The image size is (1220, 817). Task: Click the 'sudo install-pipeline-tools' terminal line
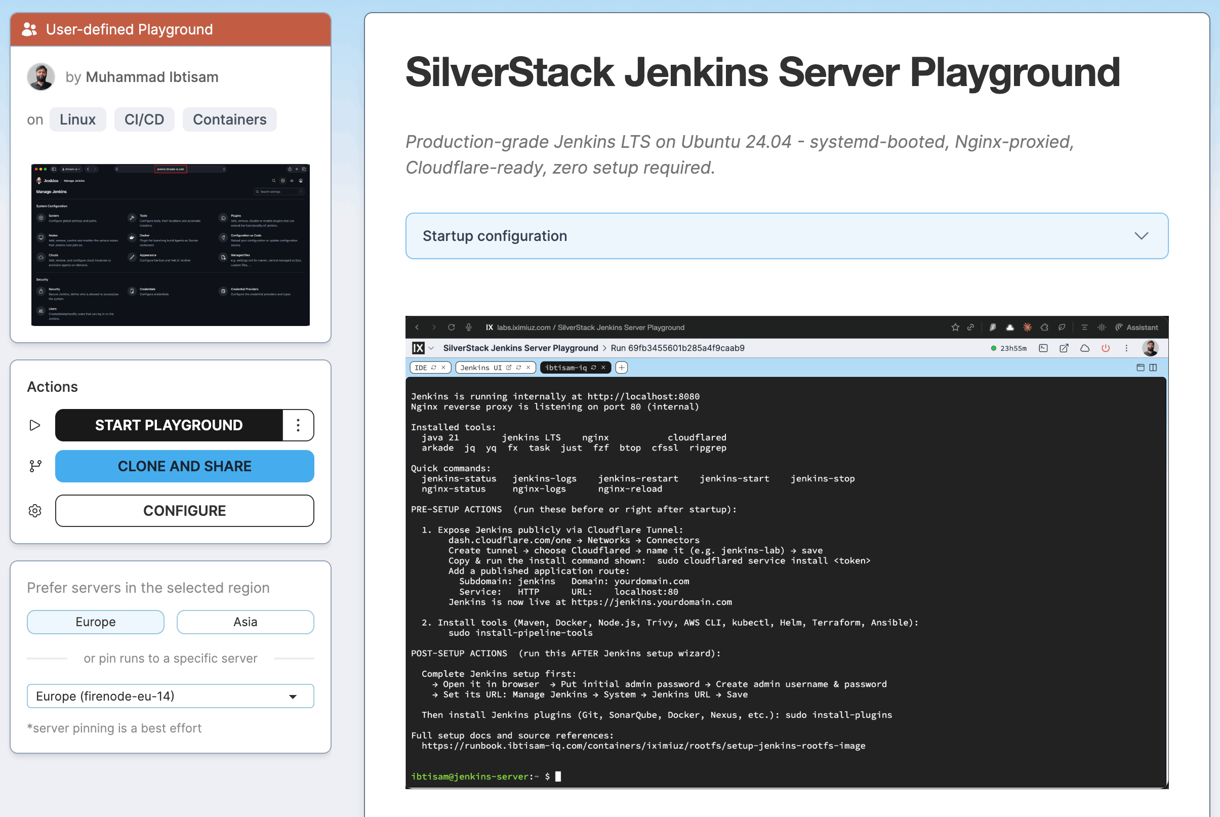tap(520, 633)
